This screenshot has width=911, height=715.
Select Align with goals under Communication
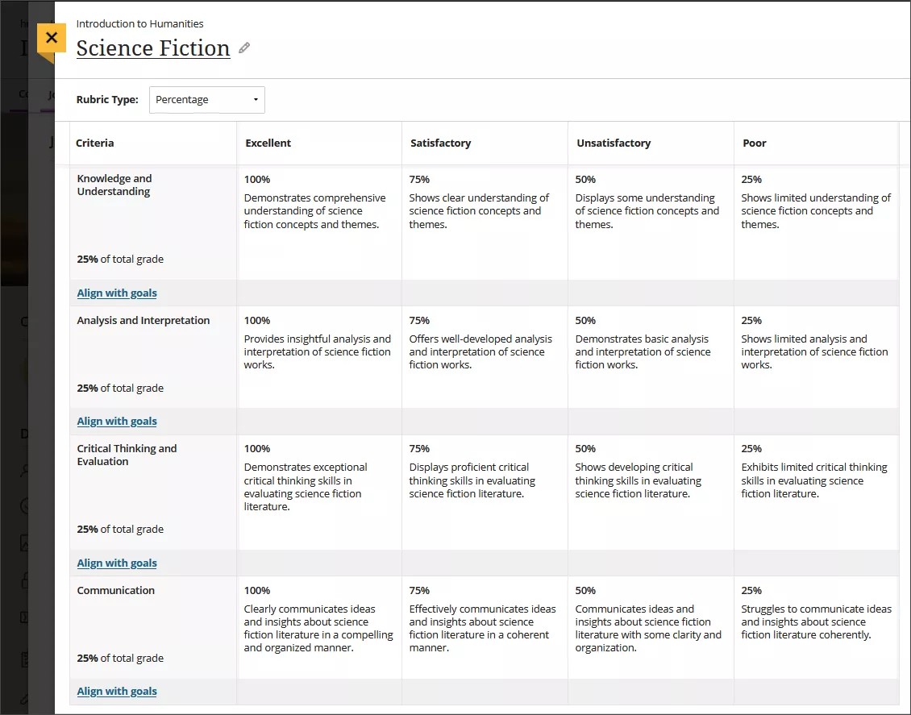[116, 691]
